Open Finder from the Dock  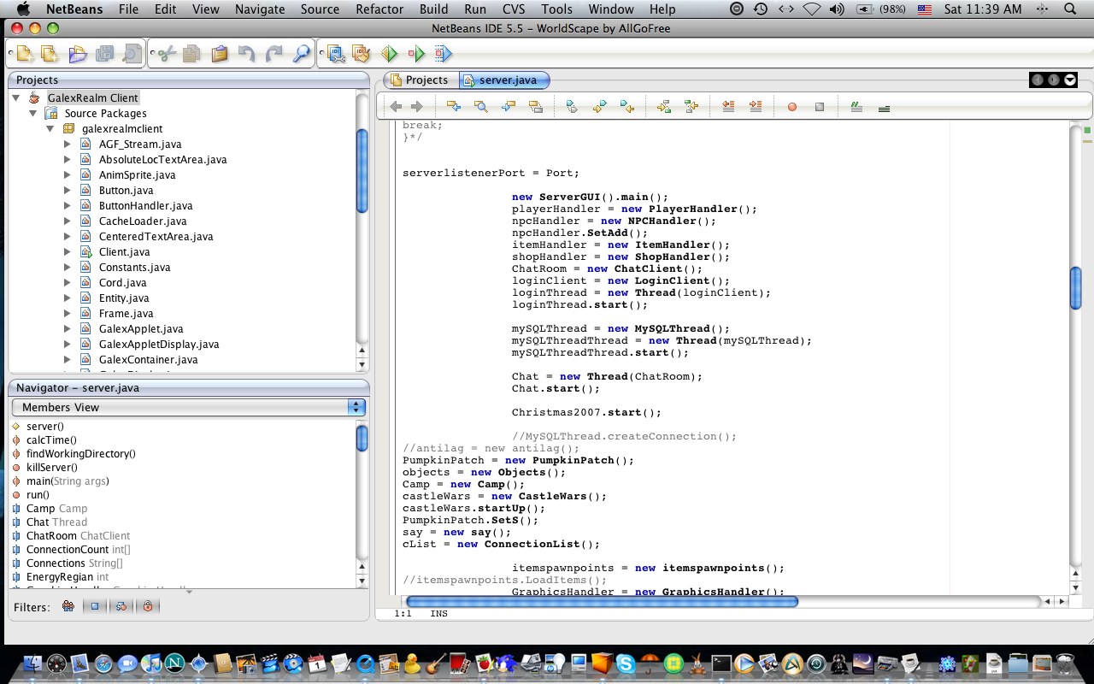tap(32, 663)
